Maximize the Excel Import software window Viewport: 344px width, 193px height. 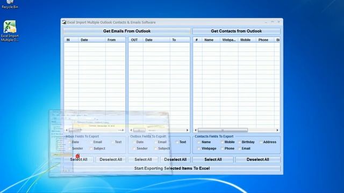coord(273,22)
